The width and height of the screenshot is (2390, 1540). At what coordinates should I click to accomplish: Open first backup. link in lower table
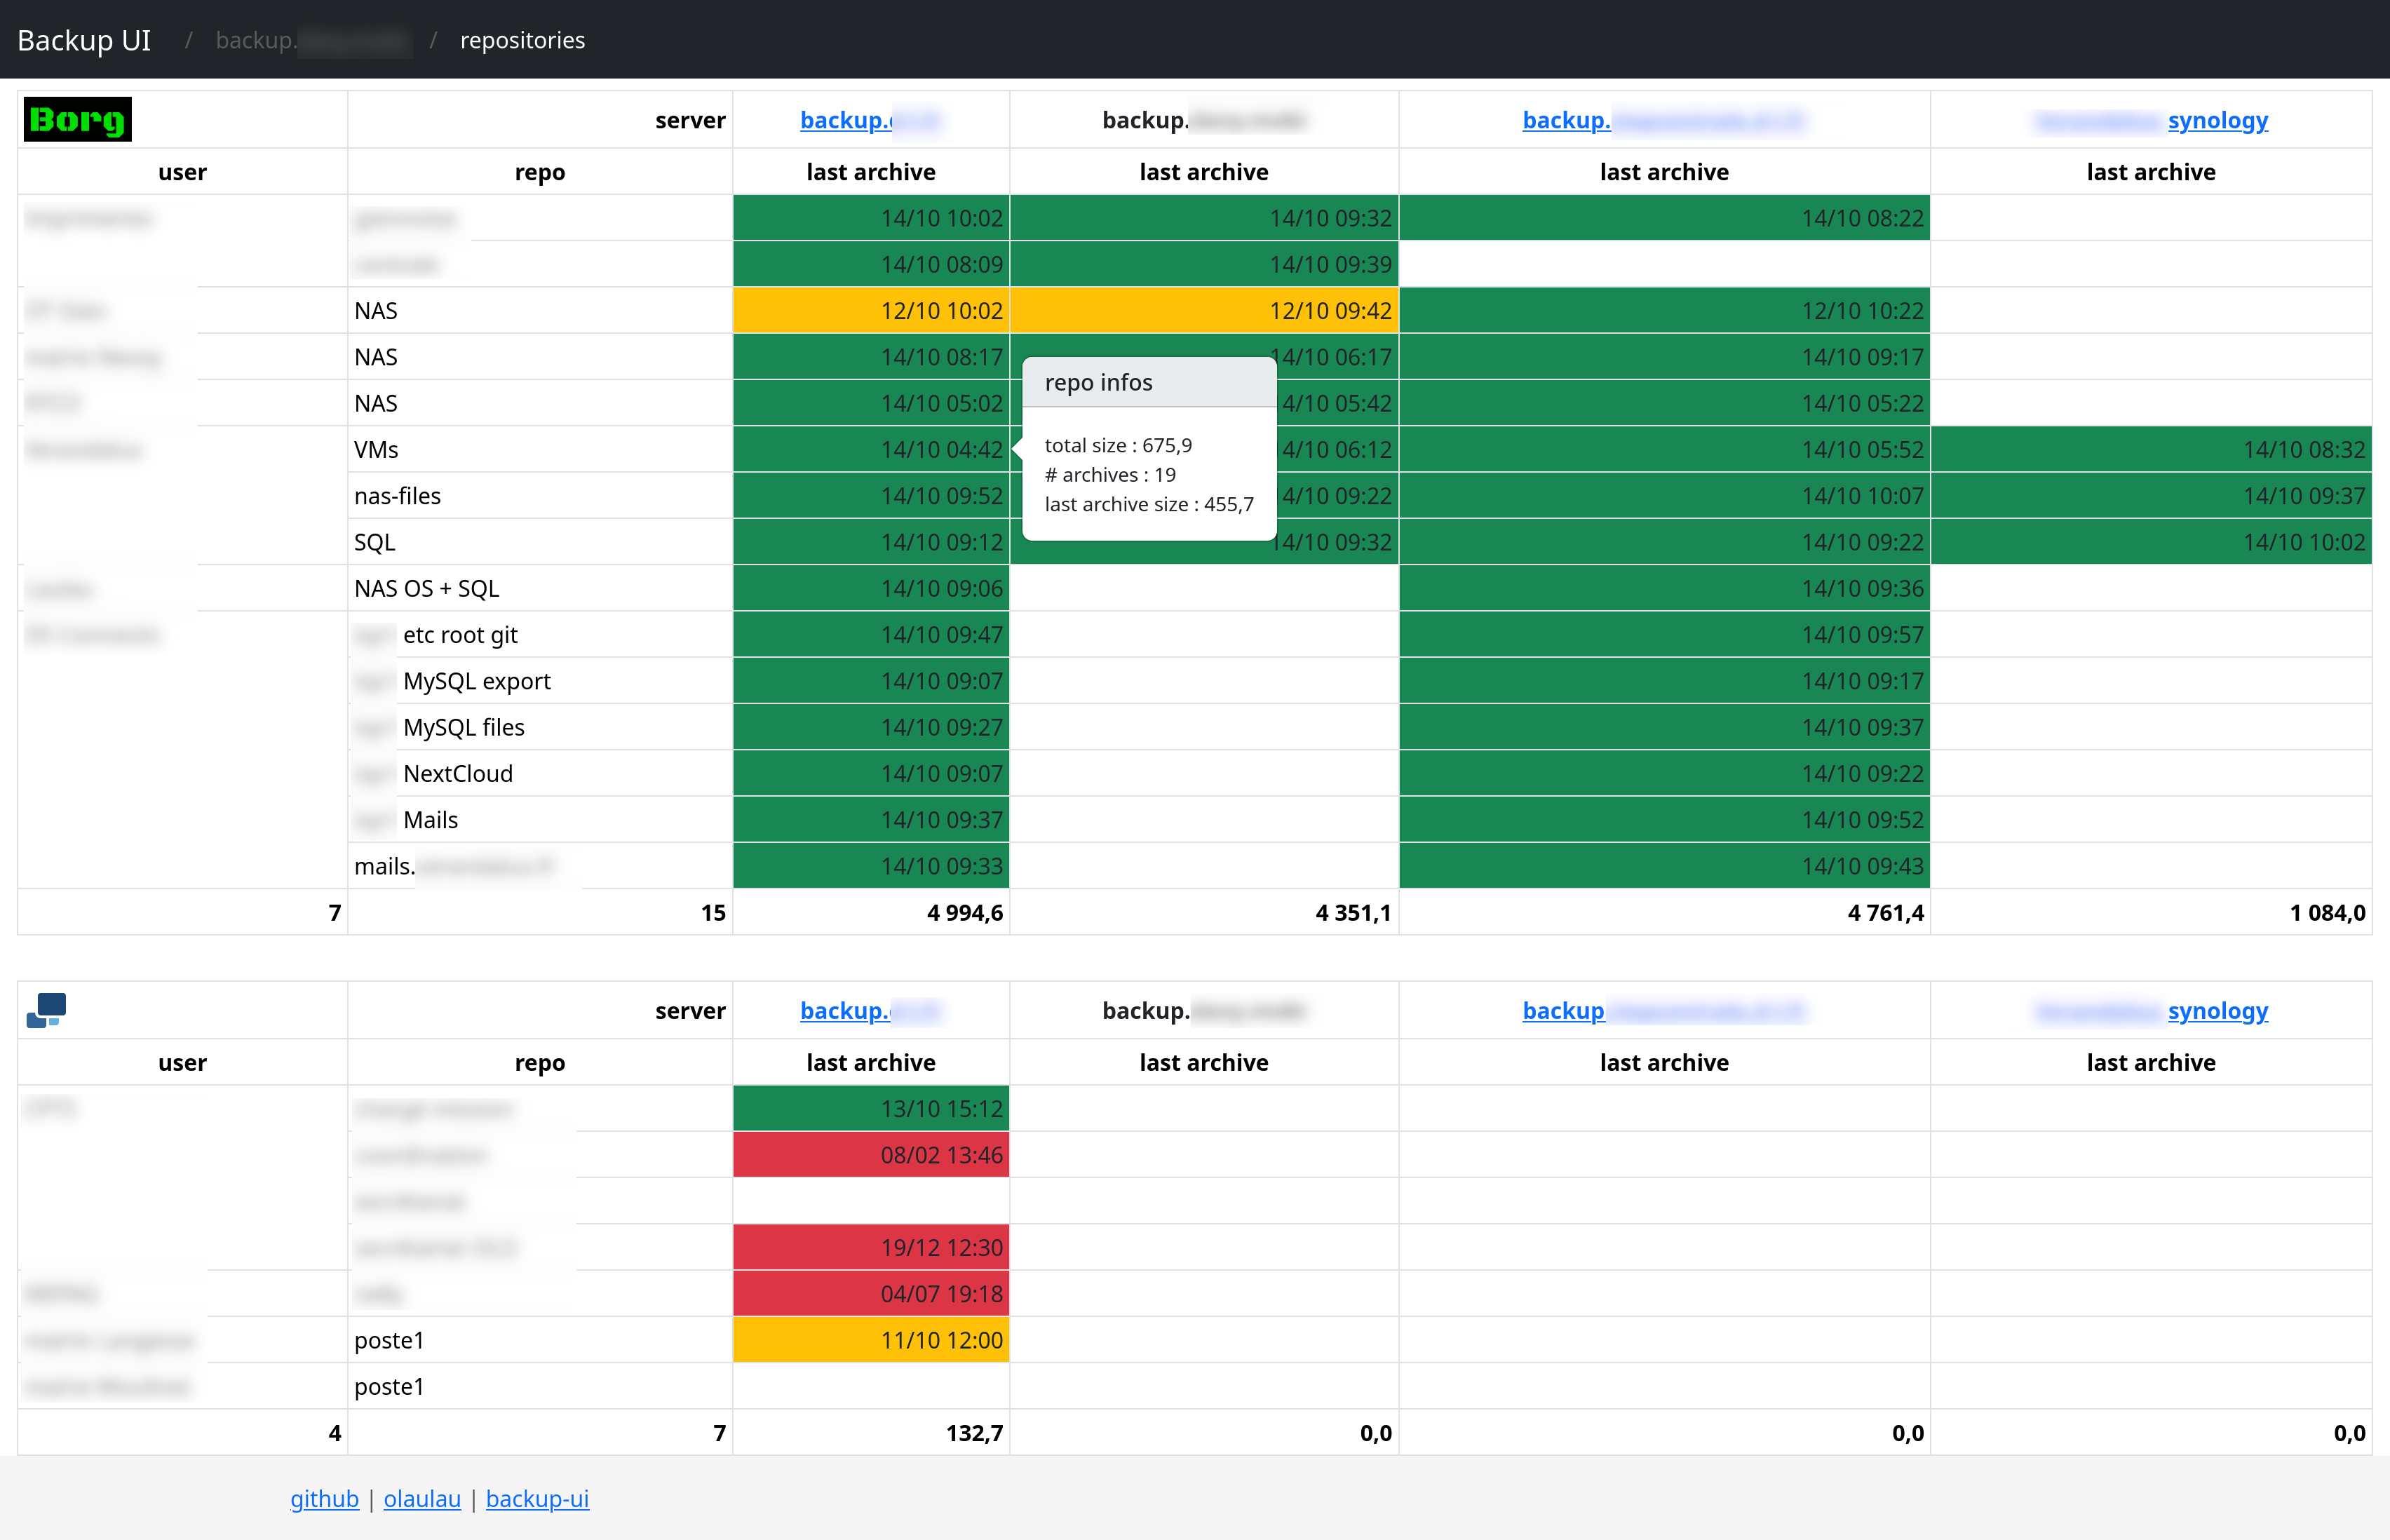click(869, 1010)
